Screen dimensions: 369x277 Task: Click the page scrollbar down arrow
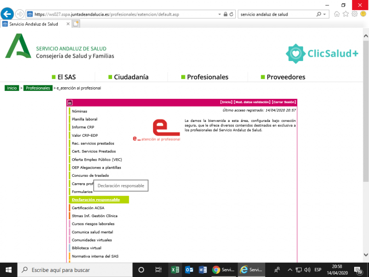[366, 255]
